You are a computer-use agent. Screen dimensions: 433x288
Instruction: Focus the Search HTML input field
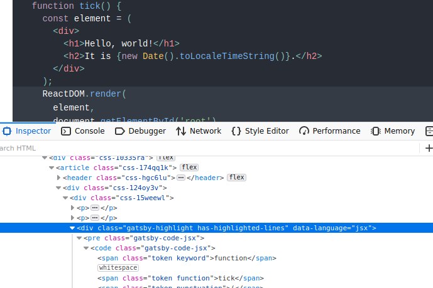[x=209, y=148]
